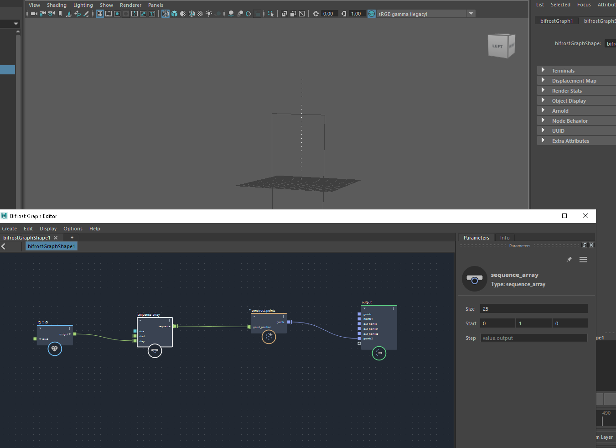Viewport: 616px width, 448px height.
Task: Click the gamma reset icon
Action: coord(344,14)
